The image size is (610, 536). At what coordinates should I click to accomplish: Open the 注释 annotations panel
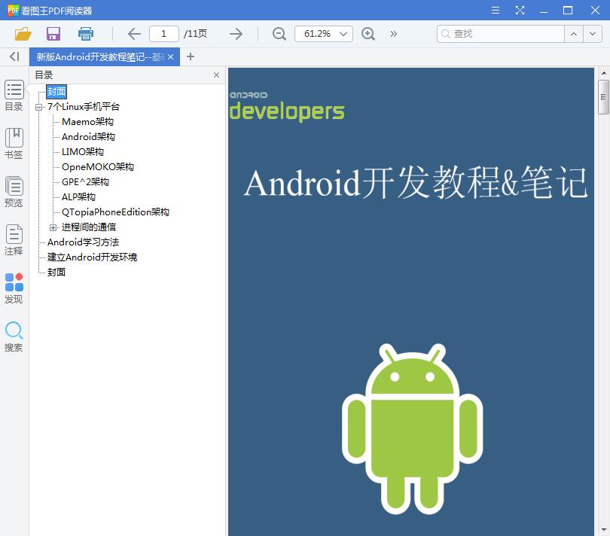click(14, 239)
